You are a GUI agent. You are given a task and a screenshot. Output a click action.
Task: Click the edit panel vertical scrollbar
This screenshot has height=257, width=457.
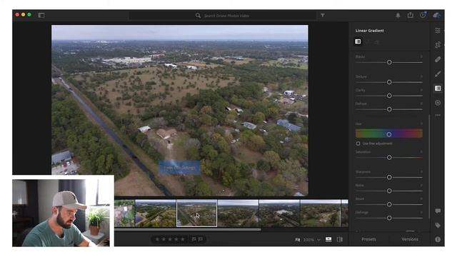429,166
